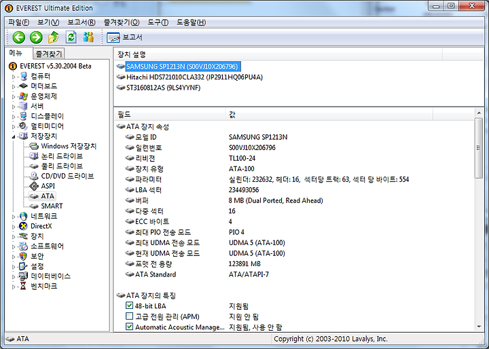This screenshot has width=489, height=349.
Task: Select the 멀티미디어 icon in the tree
Action: [23, 126]
